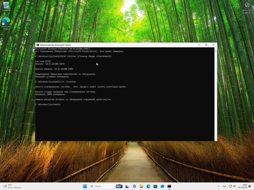Launch Microsoft Edge from the taskbar
The height and width of the screenshot is (190, 254).
point(148,186)
